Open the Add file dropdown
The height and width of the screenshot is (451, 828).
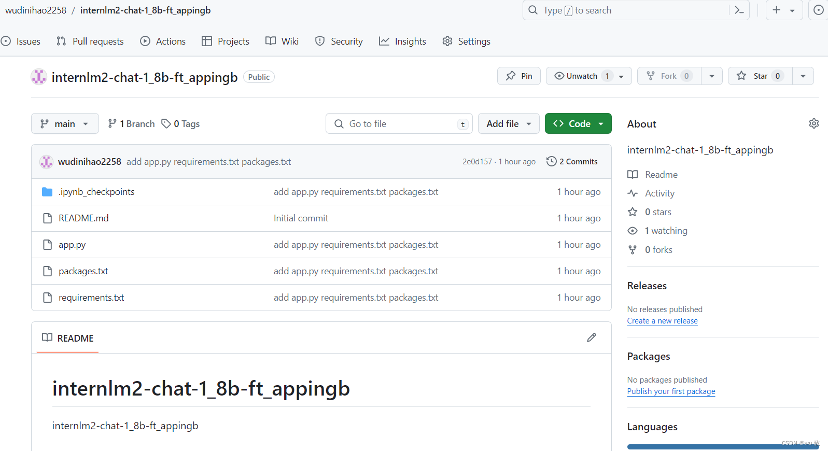click(509, 123)
